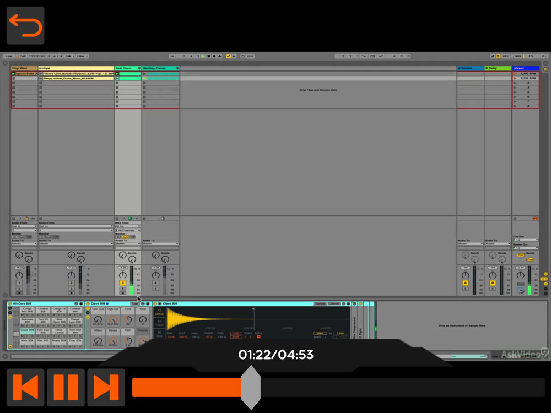Set Vinyl Dist monitor to In

click(14, 237)
